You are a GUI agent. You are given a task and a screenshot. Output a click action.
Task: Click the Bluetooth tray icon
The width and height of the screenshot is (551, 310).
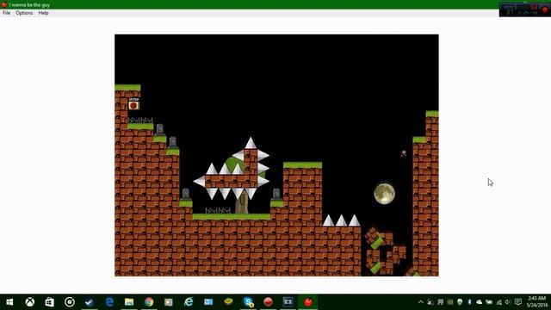point(469,302)
